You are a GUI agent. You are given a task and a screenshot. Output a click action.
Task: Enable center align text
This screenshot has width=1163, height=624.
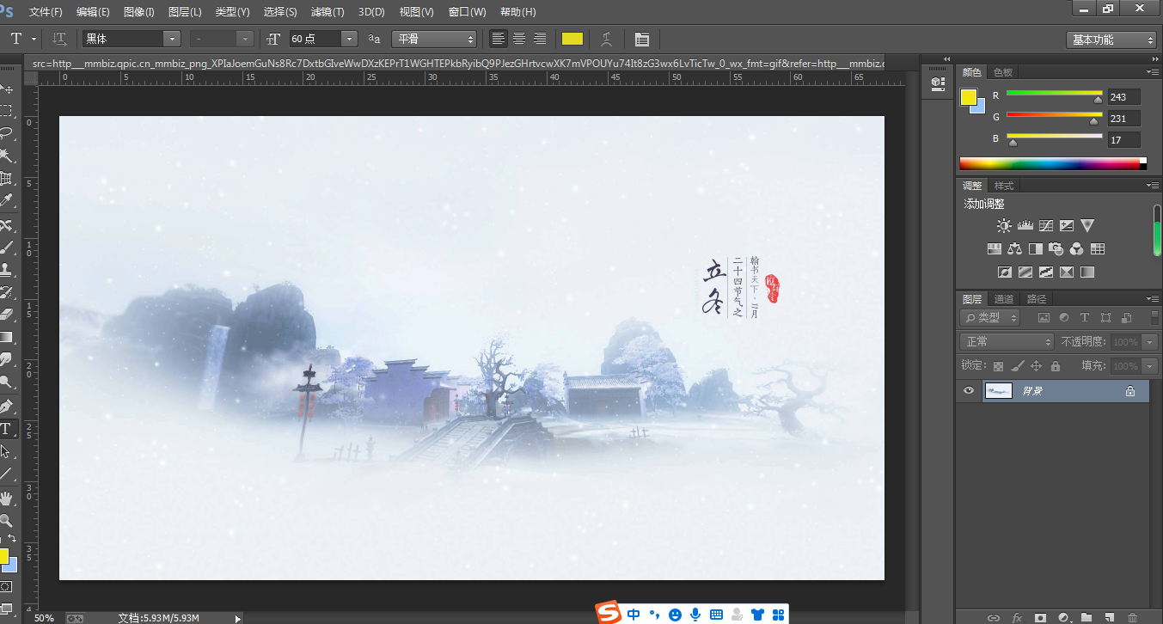click(519, 39)
